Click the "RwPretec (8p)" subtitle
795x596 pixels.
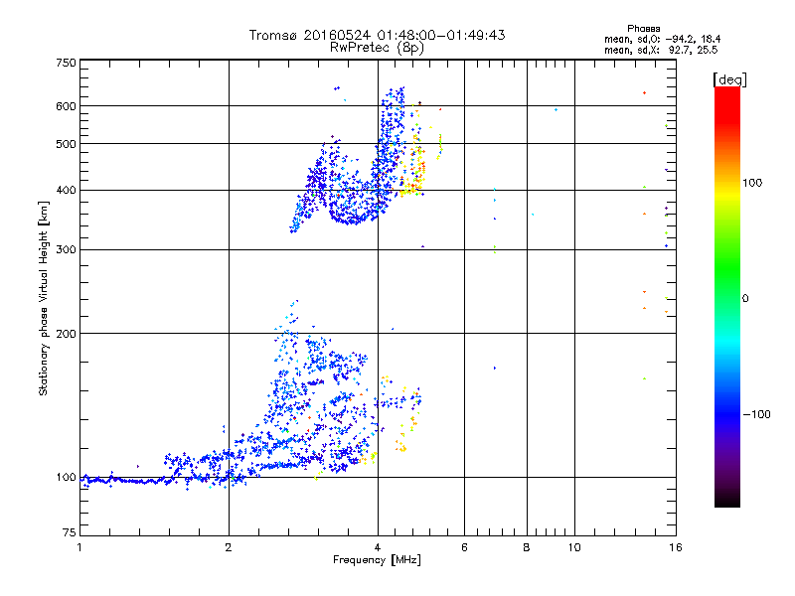[x=377, y=48]
